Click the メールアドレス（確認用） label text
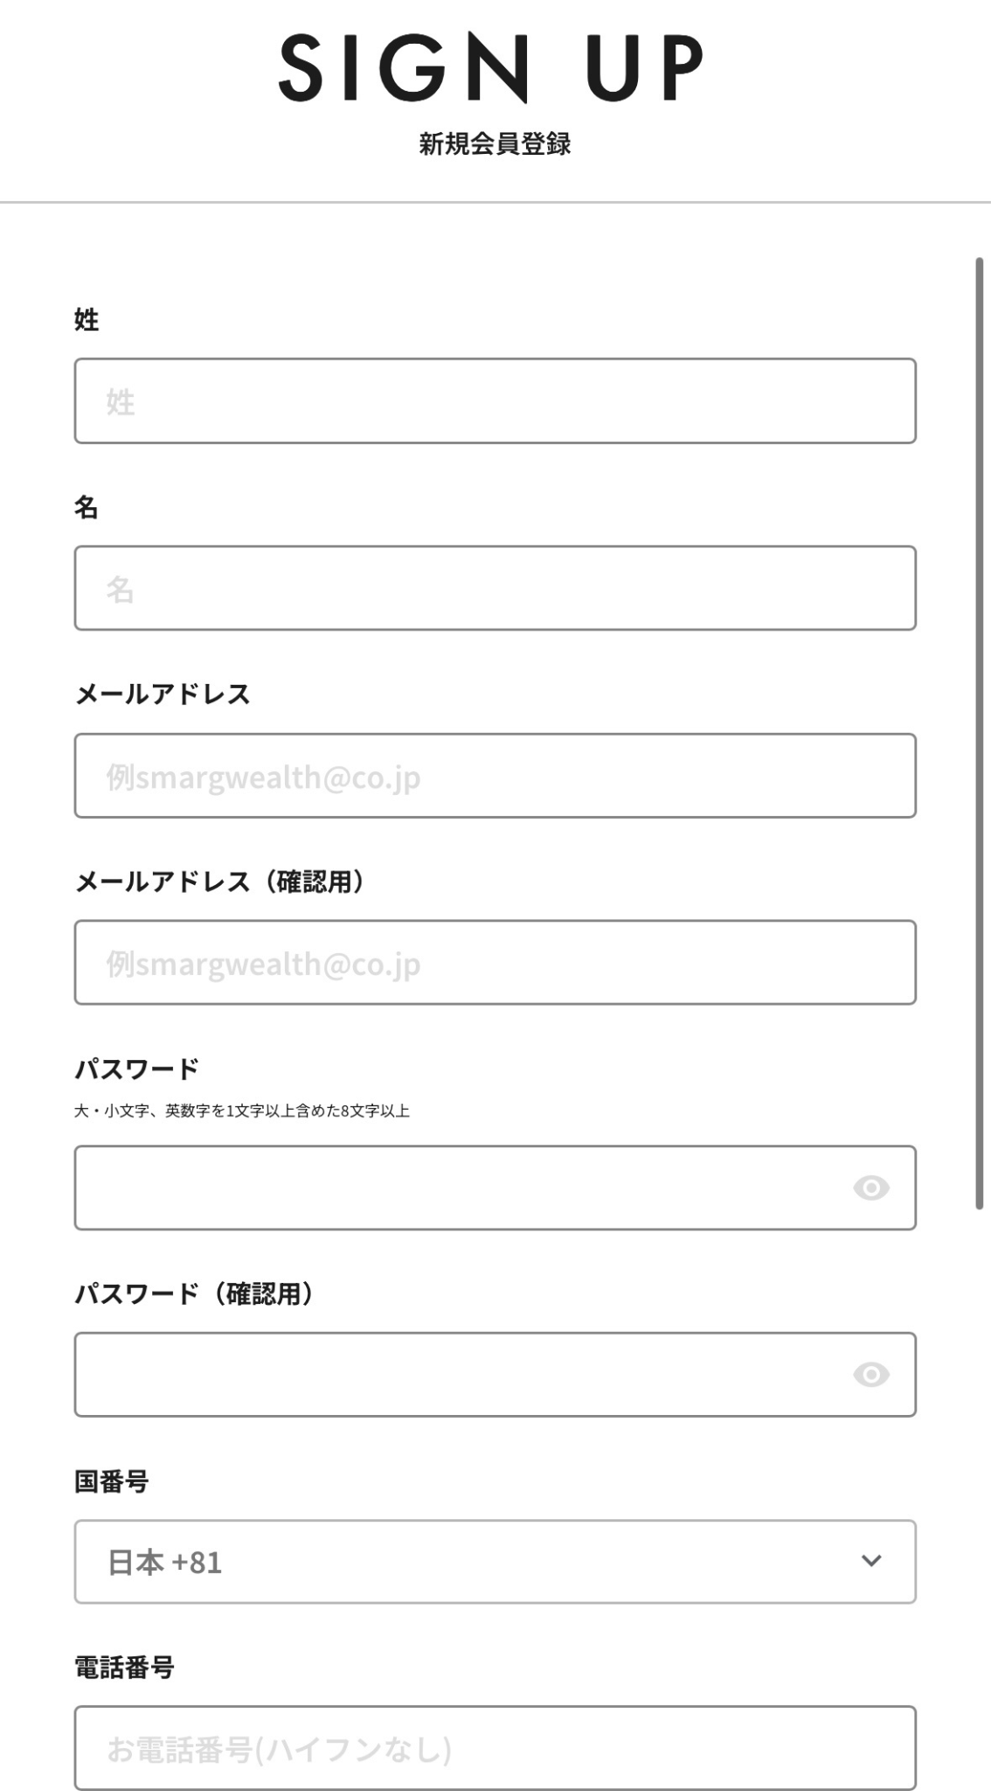 219,882
